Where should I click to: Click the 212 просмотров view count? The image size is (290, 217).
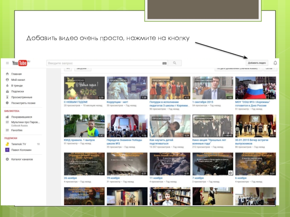(201, 147)
